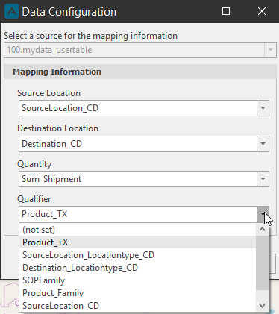The height and width of the screenshot is (314, 279).
Task: Open the Quantity dropdown arrow
Action: [263, 179]
